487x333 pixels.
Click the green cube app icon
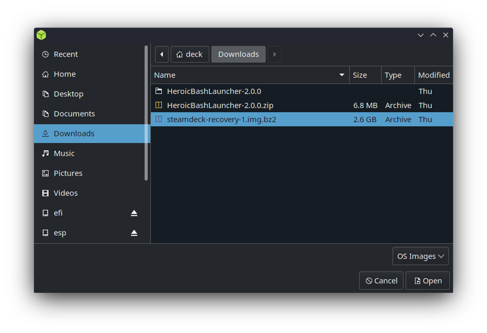(x=41, y=35)
